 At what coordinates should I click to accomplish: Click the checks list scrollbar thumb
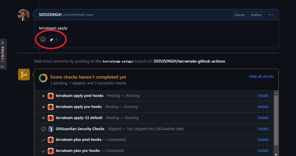pos(276,120)
